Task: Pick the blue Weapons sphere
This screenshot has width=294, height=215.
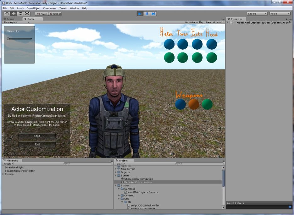Action: [180, 104]
